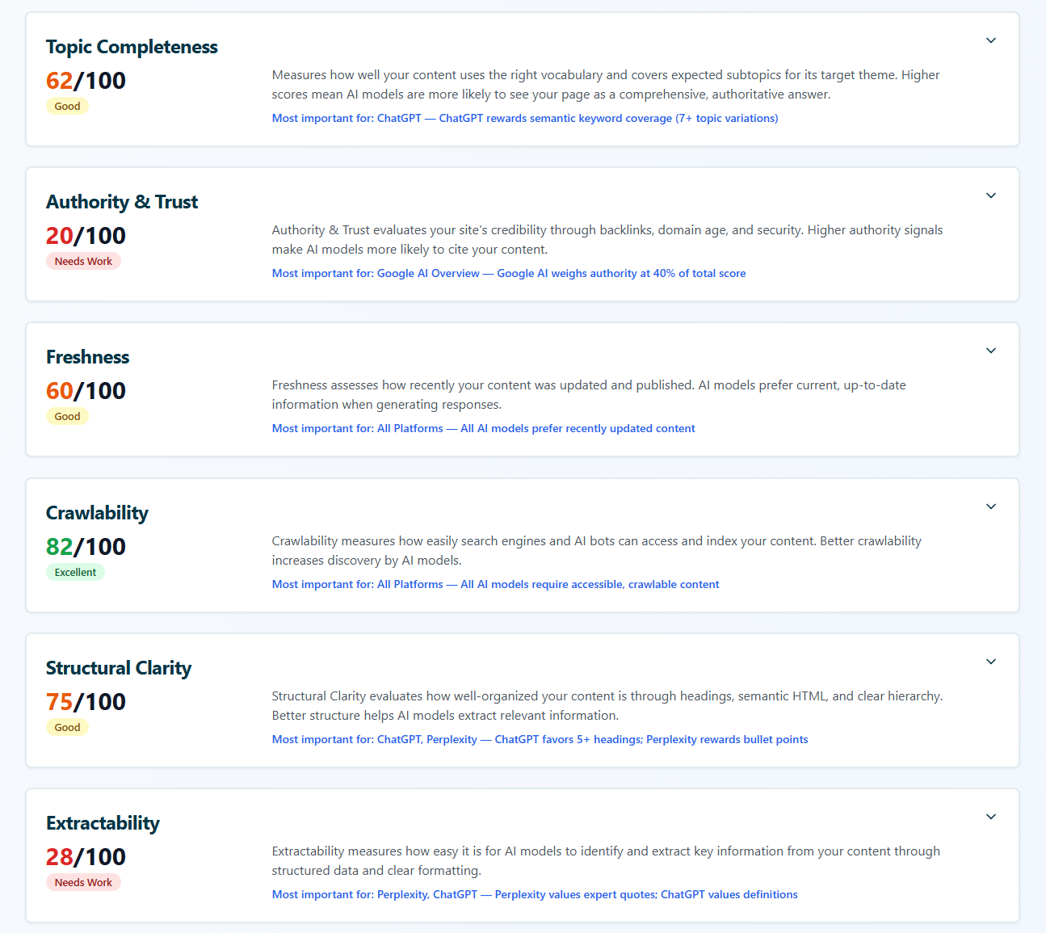Image resolution: width=1046 pixels, height=933 pixels.
Task: Click the Excellent badge under Crawlability
Action: 75,572
